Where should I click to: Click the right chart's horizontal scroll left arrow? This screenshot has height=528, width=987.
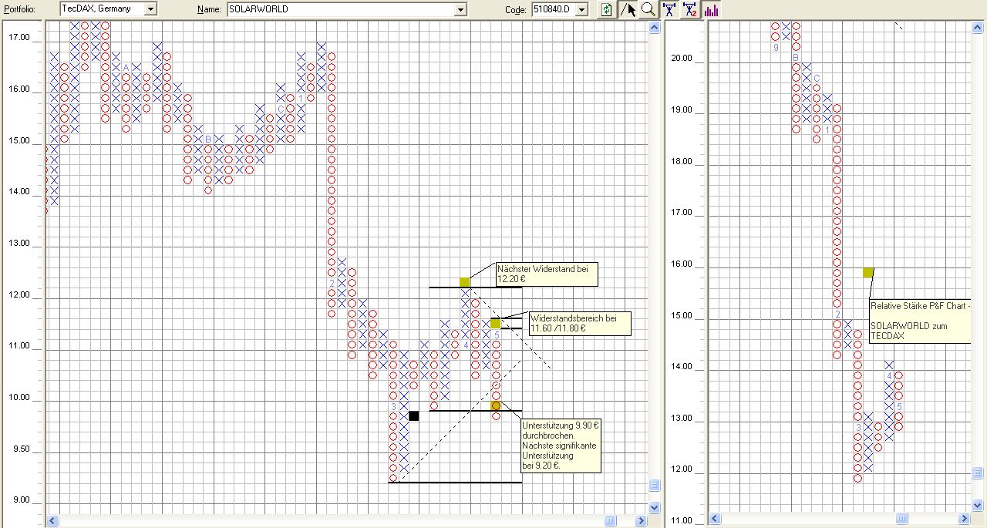[x=714, y=520]
